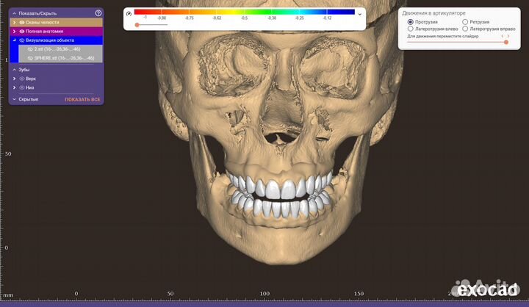Click the articulator movement slider handle
529x307 pixels.
pyautogui.click(x=506, y=43)
